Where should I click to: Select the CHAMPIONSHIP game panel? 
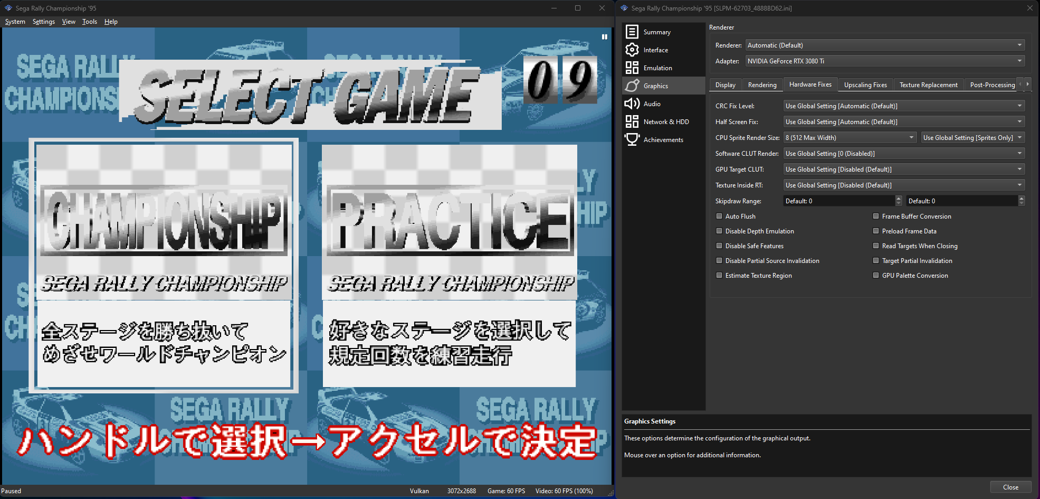coord(164,266)
